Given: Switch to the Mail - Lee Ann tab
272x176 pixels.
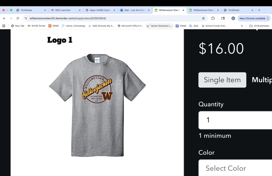Looking at the screenshot, I should click(x=133, y=10).
